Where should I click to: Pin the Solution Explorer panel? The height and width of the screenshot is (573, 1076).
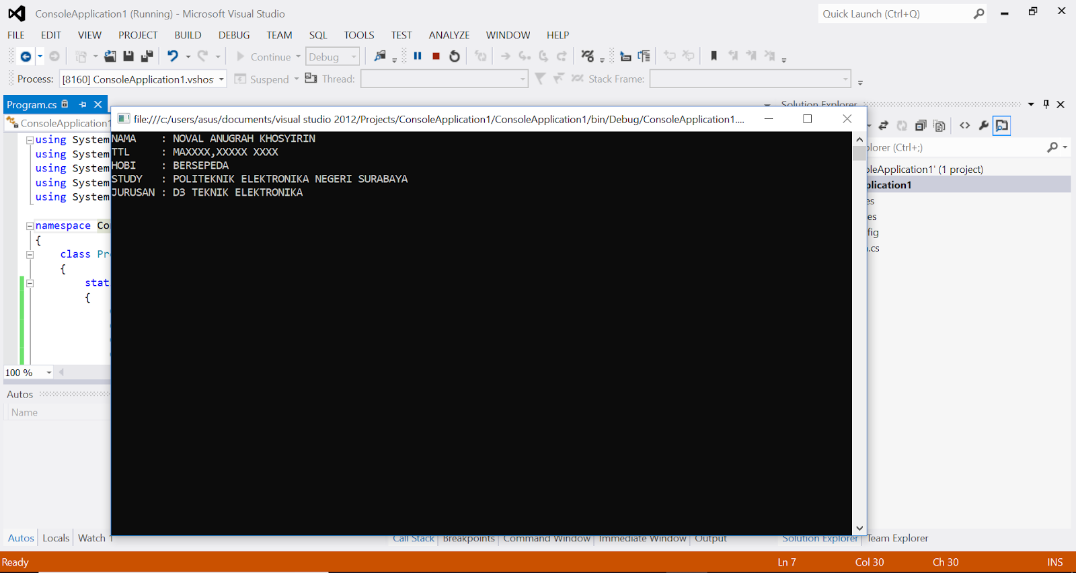coord(1046,104)
